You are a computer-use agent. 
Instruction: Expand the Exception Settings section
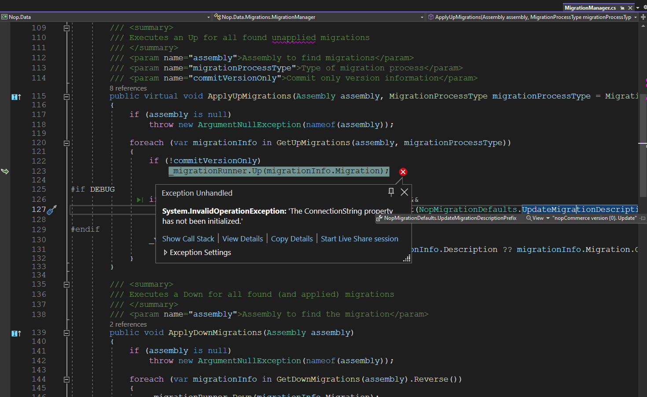click(x=166, y=252)
